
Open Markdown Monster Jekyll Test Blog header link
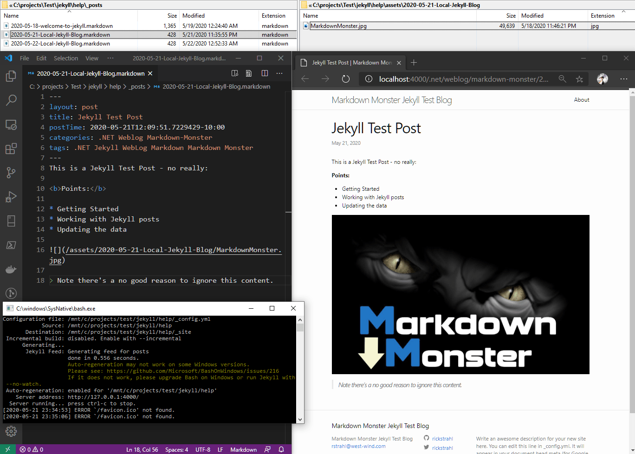[x=392, y=100]
